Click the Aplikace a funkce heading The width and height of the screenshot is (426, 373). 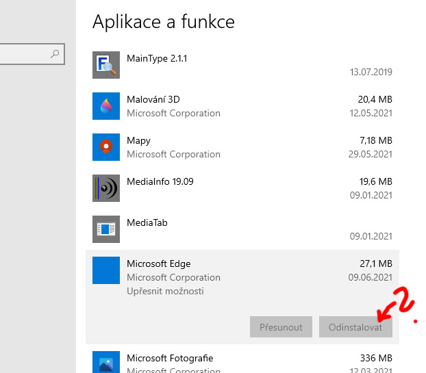(x=164, y=22)
